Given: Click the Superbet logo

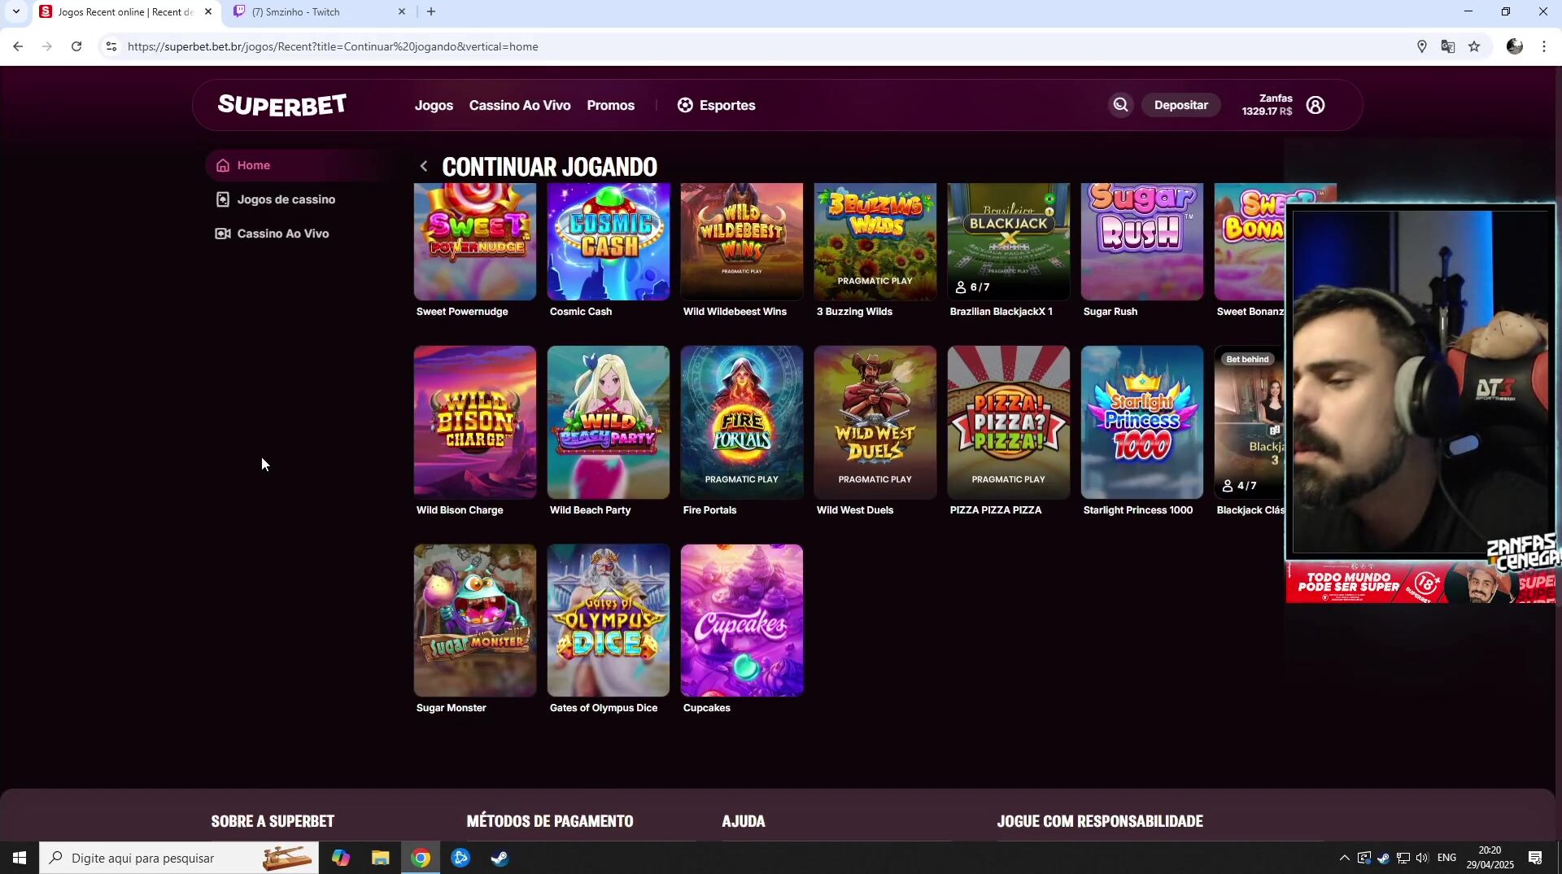Looking at the screenshot, I should 282,105.
